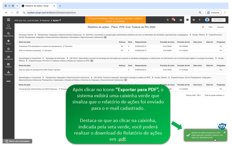Open Chrome three-dot menu
This screenshot has height=146, width=232.
click(x=225, y=13)
